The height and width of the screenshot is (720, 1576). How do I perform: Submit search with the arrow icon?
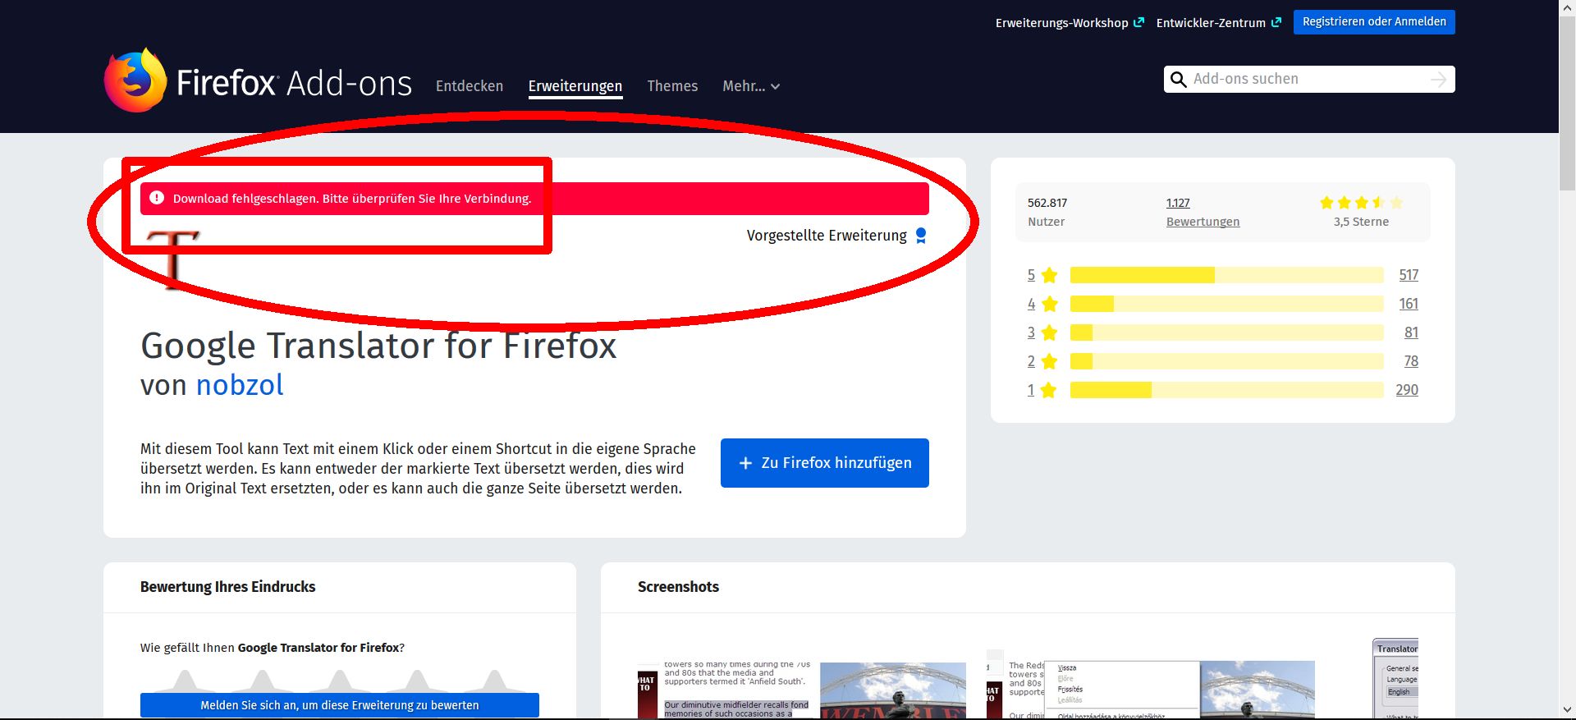[1438, 80]
